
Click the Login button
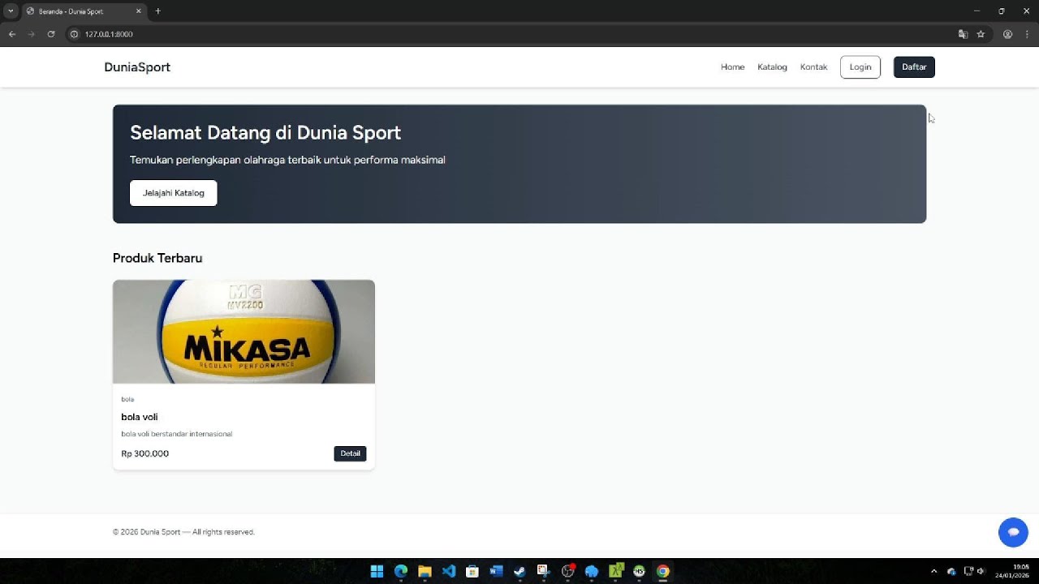coord(860,67)
